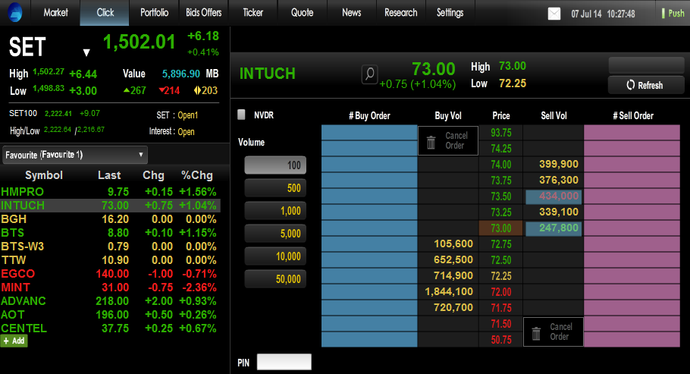Click sell volume 247,800 cell
This screenshot has height=374, width=690.
[x=554, y=228]
